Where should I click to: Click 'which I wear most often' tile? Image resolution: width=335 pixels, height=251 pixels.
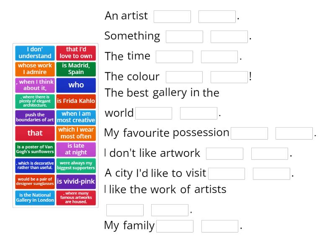pos(76,133)
